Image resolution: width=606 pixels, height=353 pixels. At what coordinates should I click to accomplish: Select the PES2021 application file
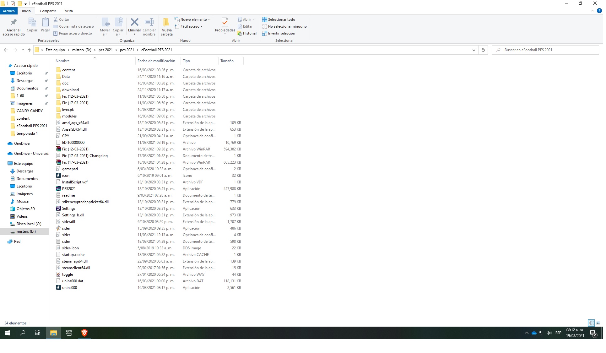point(69,189)
